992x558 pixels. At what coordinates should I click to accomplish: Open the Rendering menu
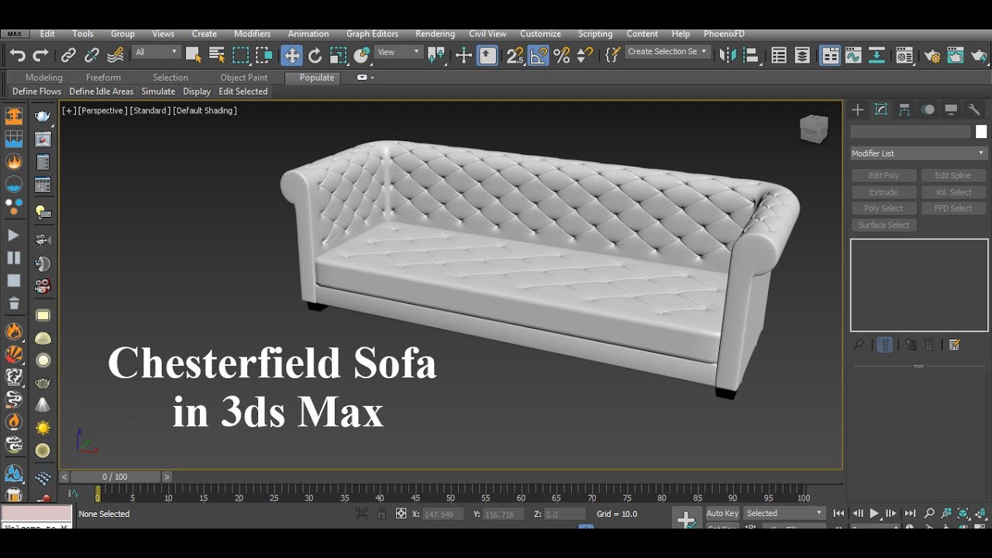435,34
